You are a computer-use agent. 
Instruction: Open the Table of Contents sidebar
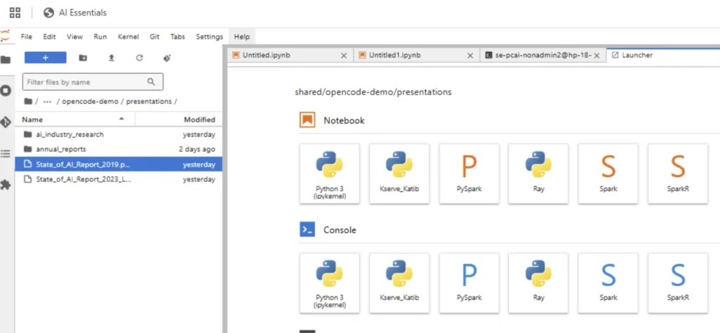click(x=6, y=153)
